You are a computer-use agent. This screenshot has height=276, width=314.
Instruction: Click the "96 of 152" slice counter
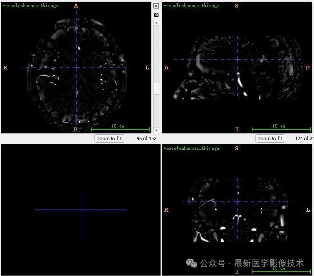pos(146,138)
